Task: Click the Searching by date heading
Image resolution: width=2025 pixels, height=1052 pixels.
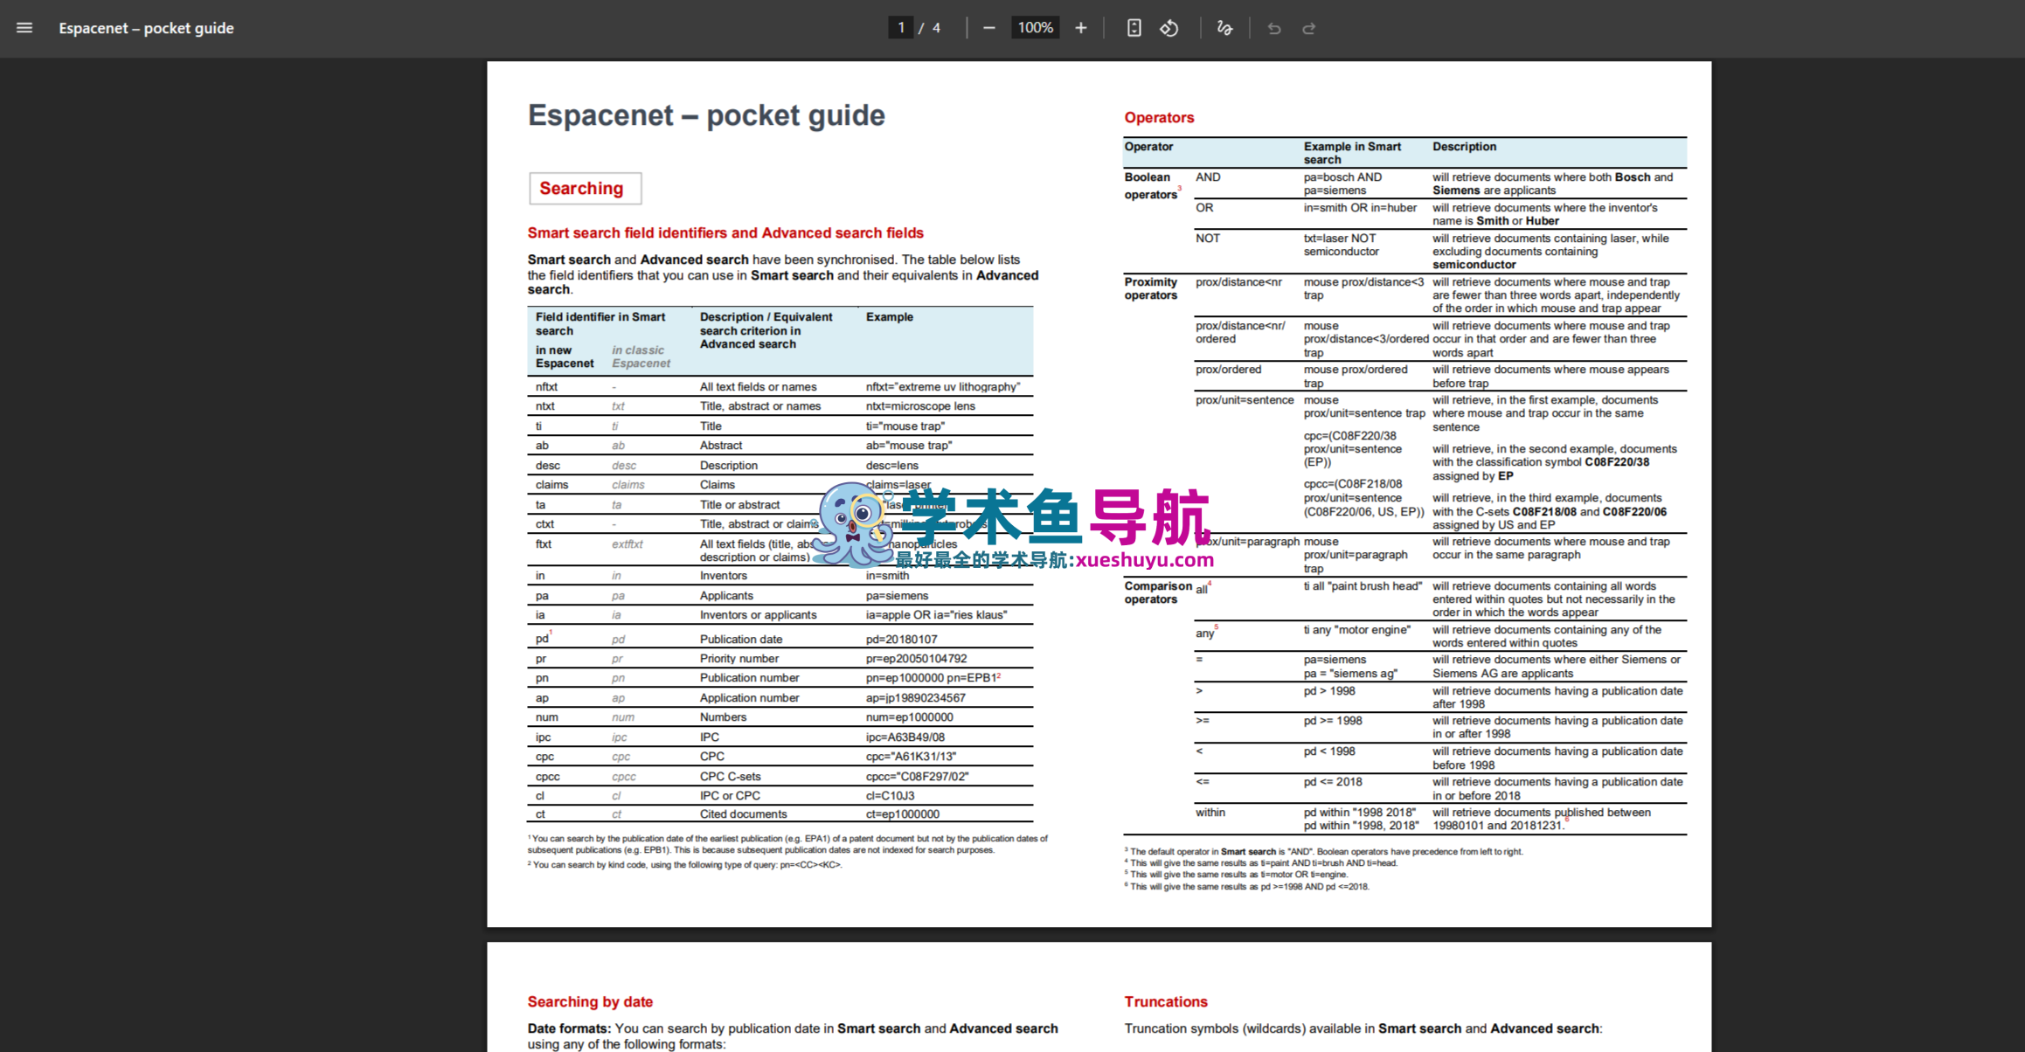Action: 590,1001
